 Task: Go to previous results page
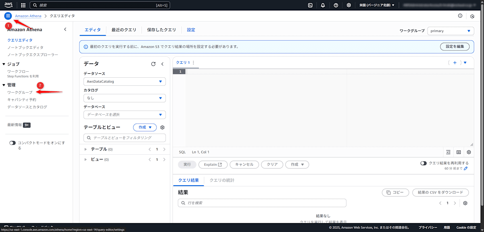click(x=440, y=203)
